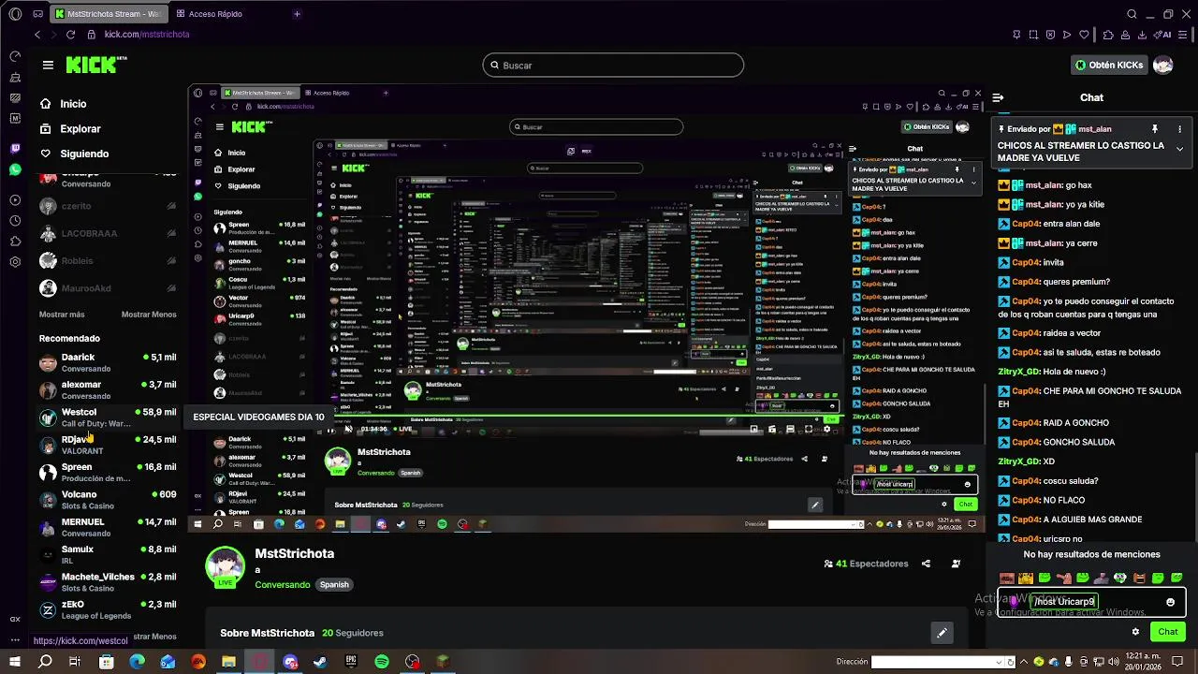
Task: Unpin the pinned chat message
Action: point(1155,129)
